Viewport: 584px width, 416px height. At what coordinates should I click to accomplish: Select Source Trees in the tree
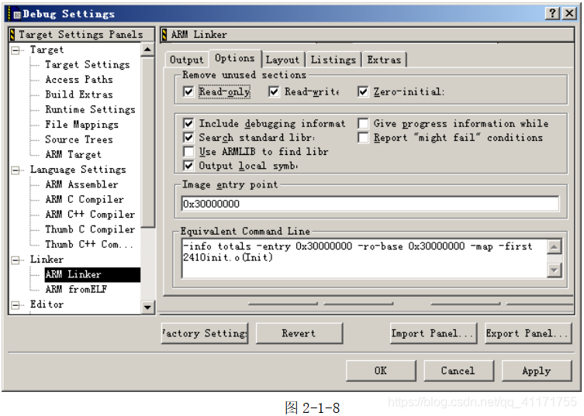79,139
